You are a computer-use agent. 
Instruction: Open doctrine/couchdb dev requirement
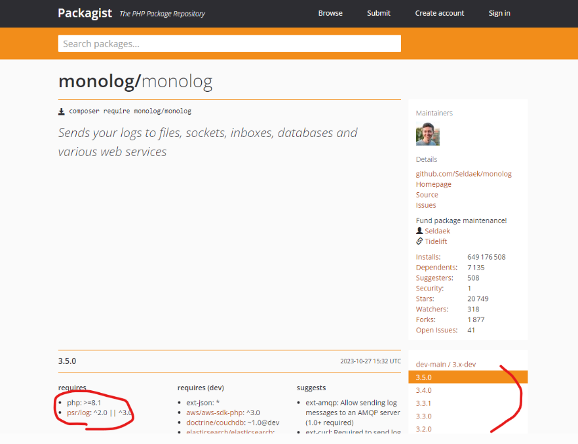[215, 422]
